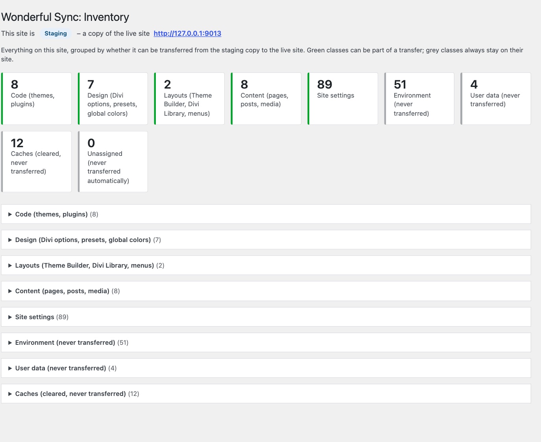The height and width of the screenshot is (442, 541).
Task: Expand the Caches (cleared, never transferred) section
Action: [266, 394]
